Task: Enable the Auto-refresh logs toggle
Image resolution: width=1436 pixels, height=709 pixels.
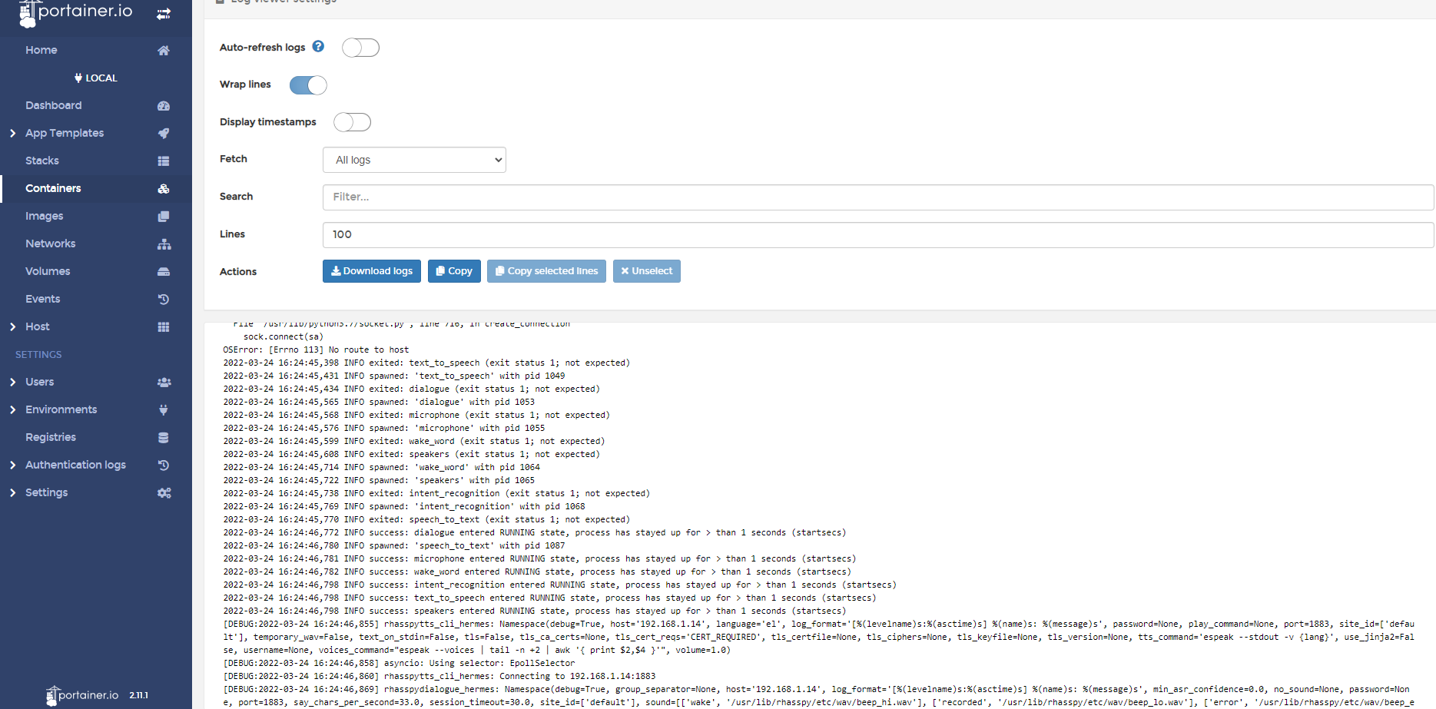Action: [x=360, y=48]
